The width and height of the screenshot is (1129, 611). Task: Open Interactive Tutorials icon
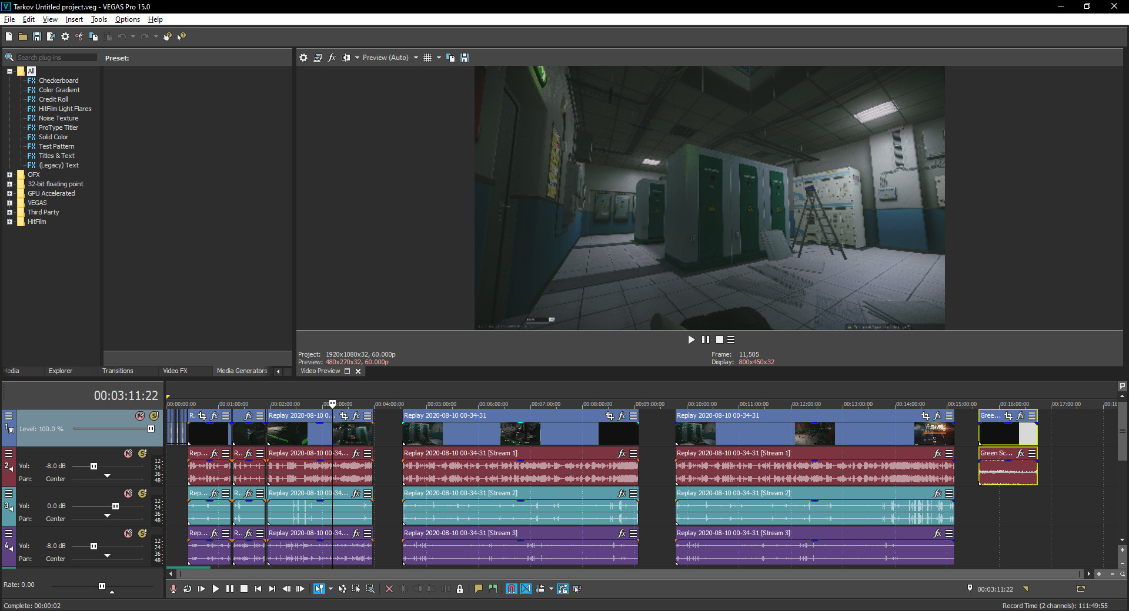(168, 36)
